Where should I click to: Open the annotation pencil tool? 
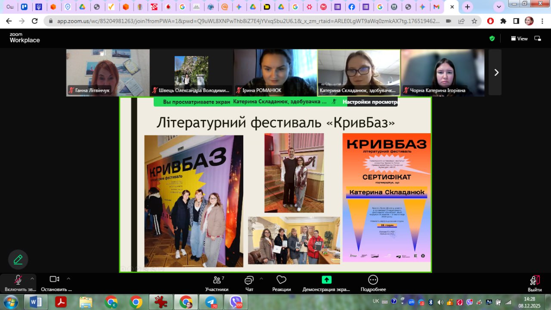click(18, 260)
